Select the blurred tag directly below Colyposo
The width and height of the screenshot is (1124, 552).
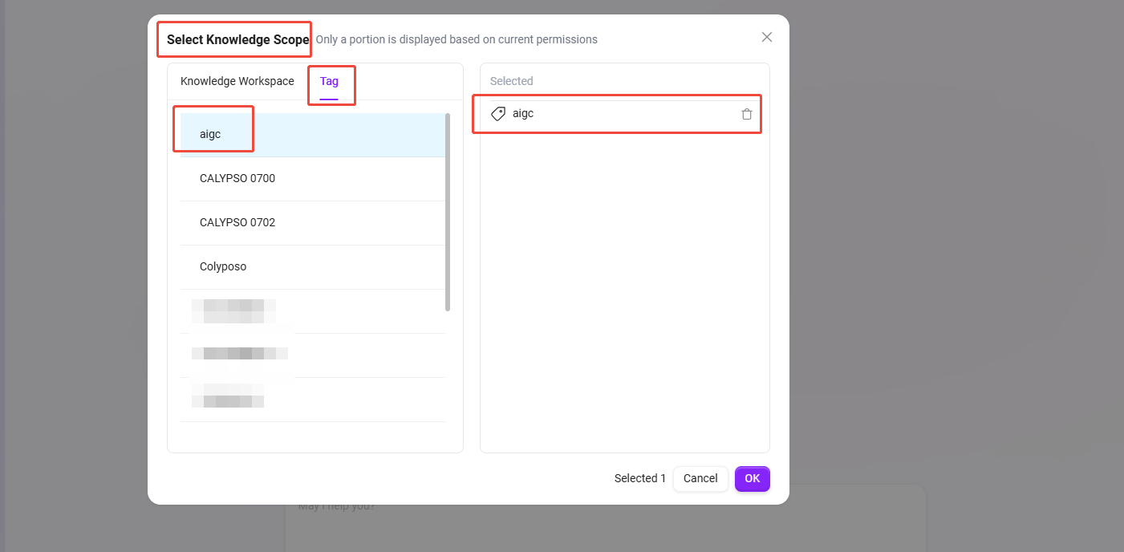[233, 310]
